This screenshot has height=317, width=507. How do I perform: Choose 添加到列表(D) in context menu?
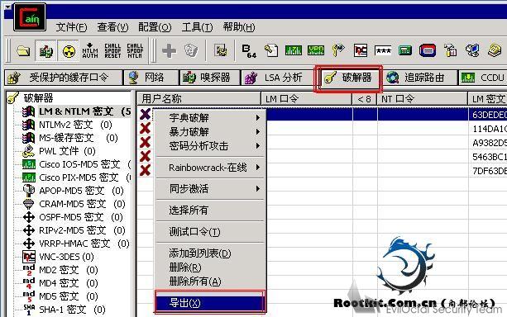click(211, 253)
